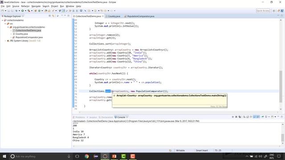Focus the Quick Access field

[x=263, y=11]
